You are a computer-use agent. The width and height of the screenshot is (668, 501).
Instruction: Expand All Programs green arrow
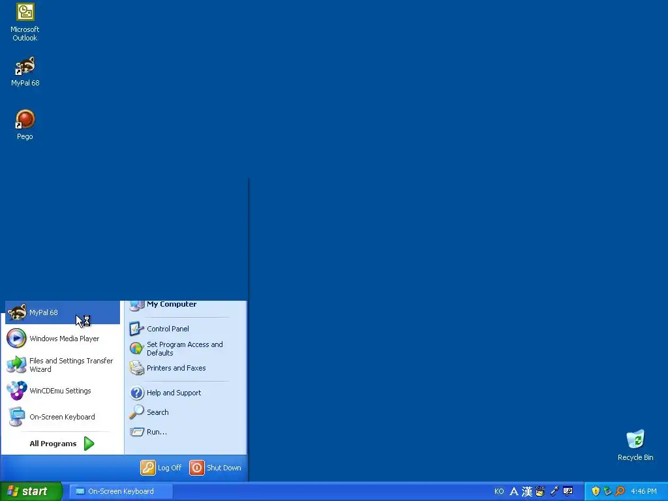coord(89,444)
